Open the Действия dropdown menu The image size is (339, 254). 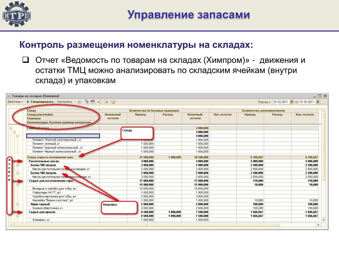(x=15, y=102)
